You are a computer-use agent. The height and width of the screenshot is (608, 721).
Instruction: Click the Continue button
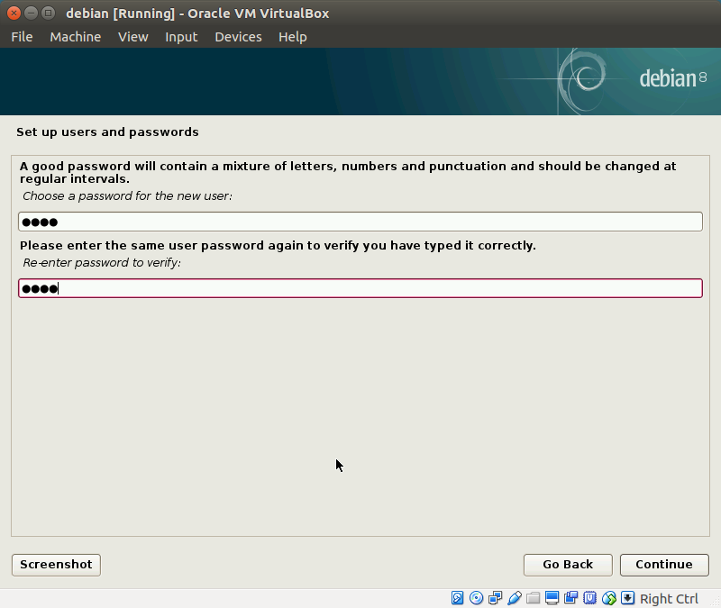664,565
